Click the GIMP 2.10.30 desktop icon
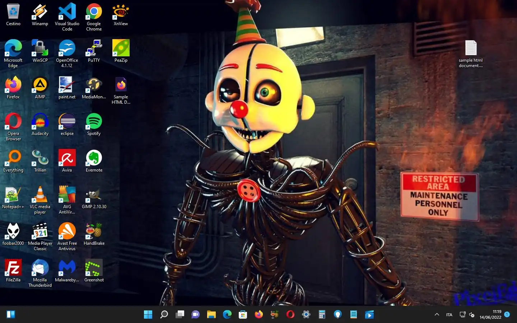 [94, 198]
